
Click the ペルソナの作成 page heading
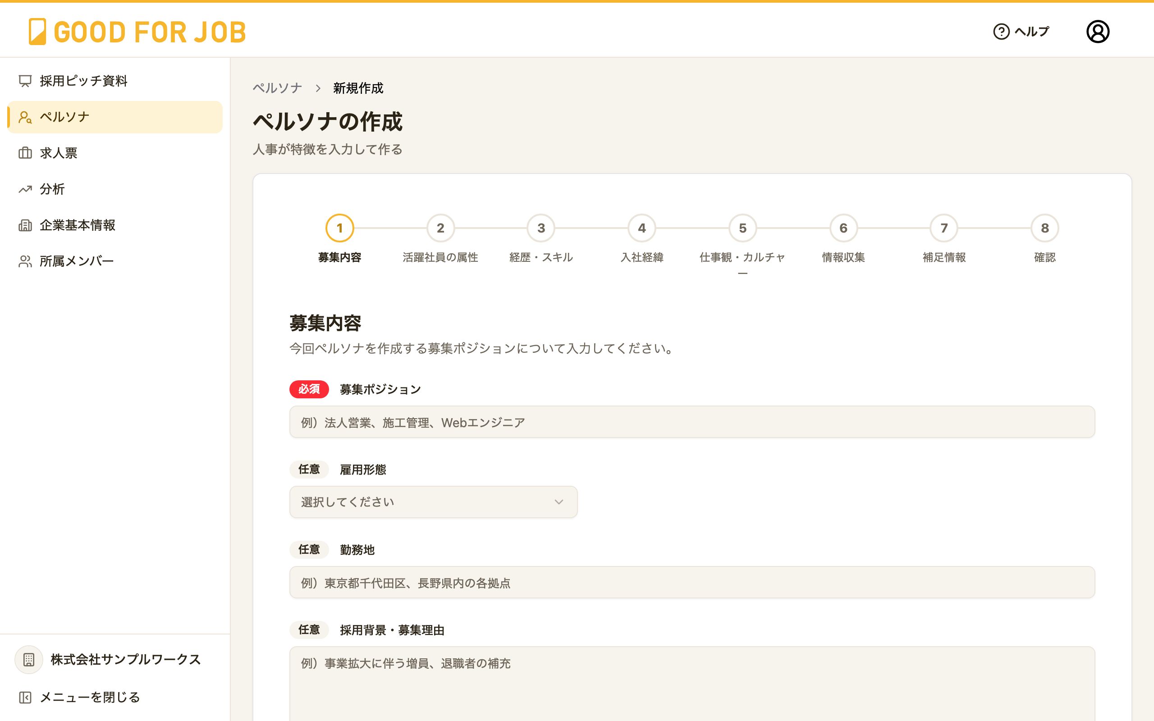pyautogui.click(x=328, y=122)
